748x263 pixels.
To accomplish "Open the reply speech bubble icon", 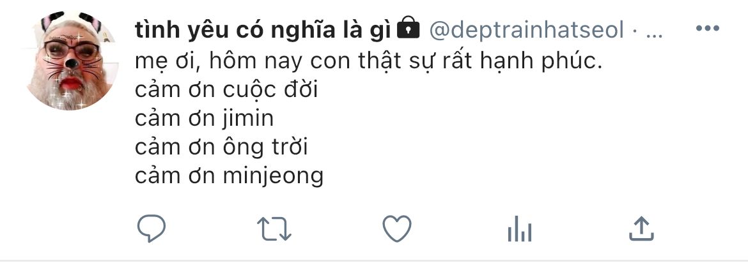I will tap(152, 229).
